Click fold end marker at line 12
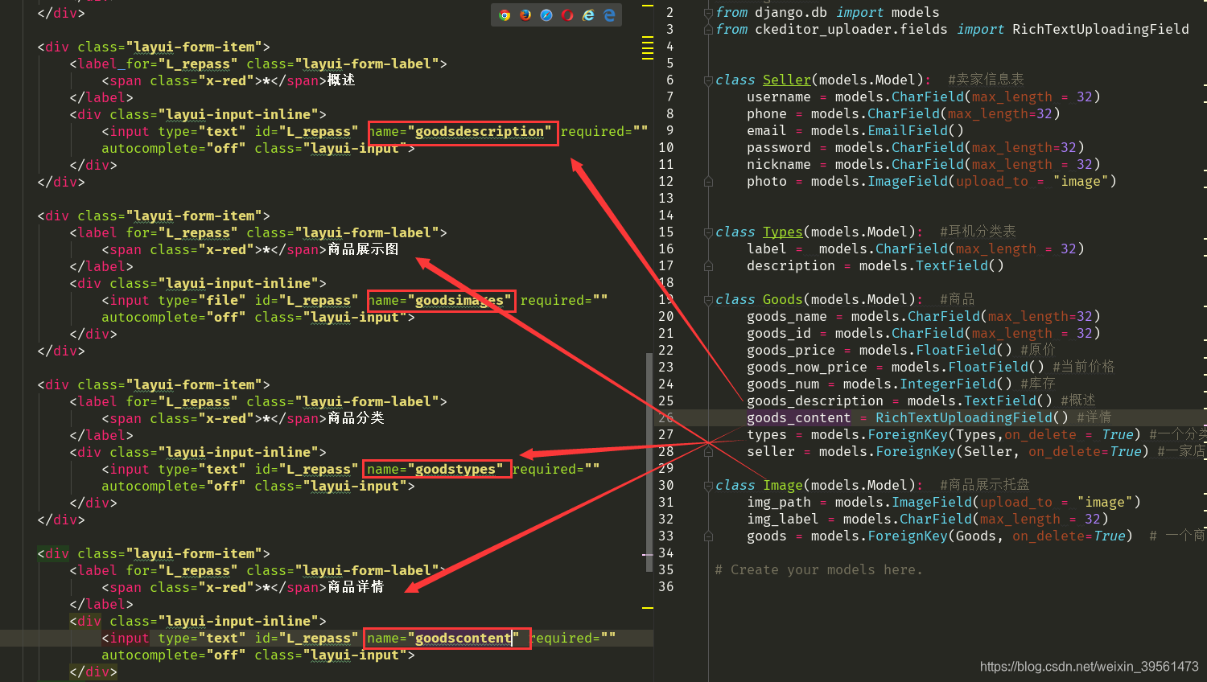The height and width of the screenshot is (682, 1207). tap(708, 182)
